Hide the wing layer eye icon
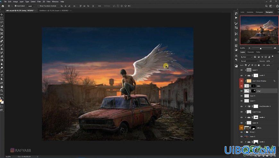This screenshot has height=158, width=279. [x=241, y=91]
